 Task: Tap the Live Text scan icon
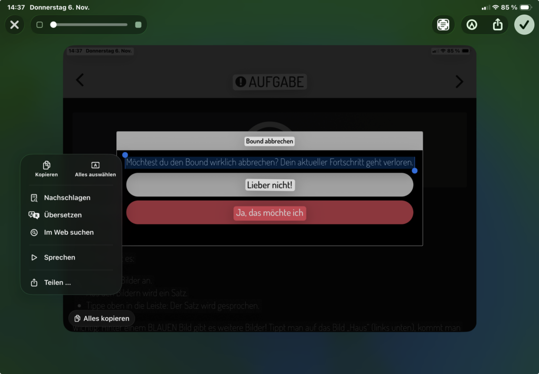(x=443, y=25)
